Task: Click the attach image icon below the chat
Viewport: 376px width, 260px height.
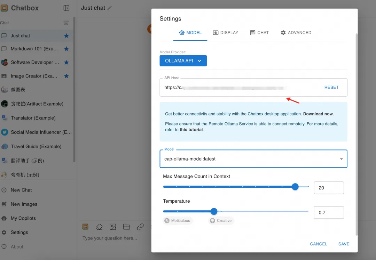Action: tap(113, 227)
